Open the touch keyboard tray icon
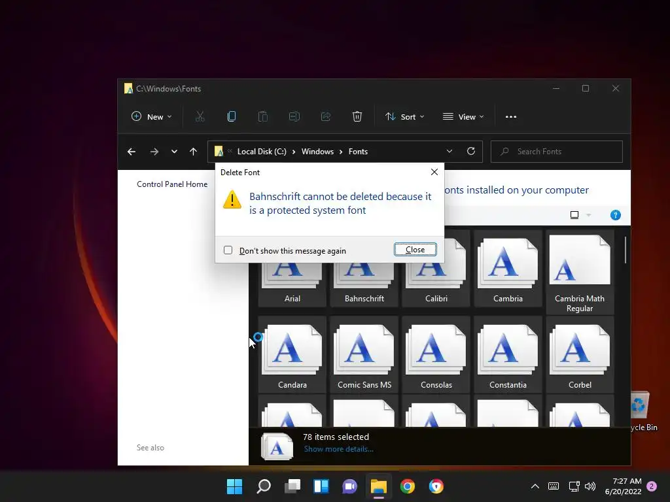This screenshot has width=670, height=502. (554, 486)
